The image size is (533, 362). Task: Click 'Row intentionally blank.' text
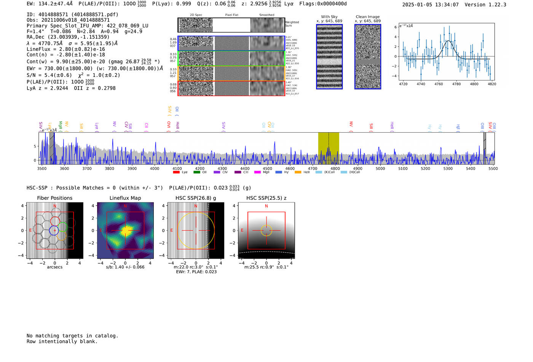pyautogui.click(x=62, y=341)
